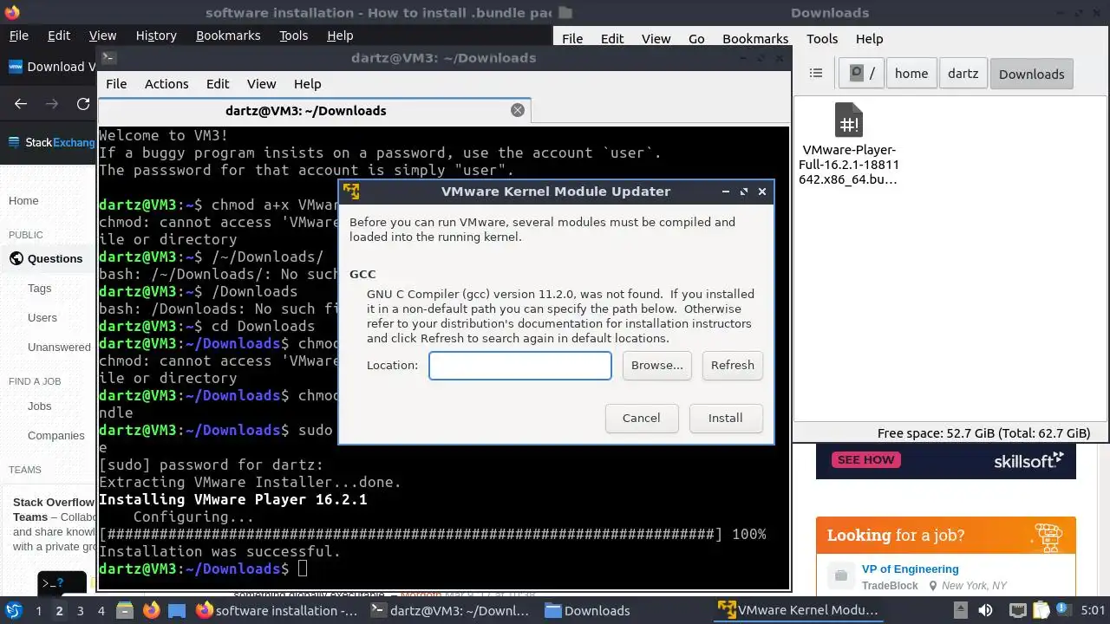
Task: Go to the home folder in path bar
Action: pos(911,74)
